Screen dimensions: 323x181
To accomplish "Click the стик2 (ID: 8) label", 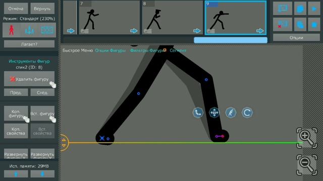I will click(29, 67).
